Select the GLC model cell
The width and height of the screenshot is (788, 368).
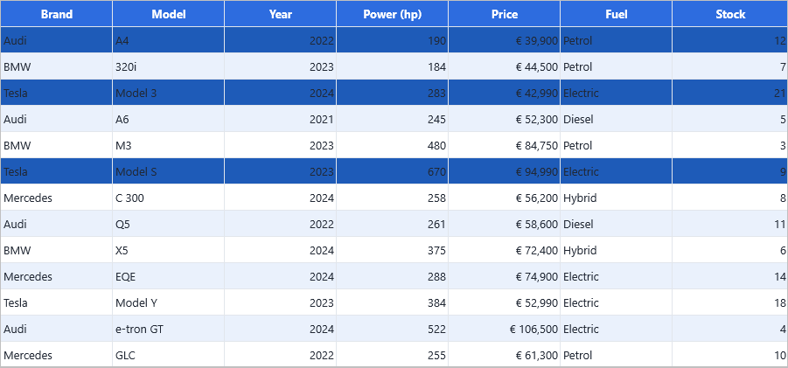coord(168,355)
